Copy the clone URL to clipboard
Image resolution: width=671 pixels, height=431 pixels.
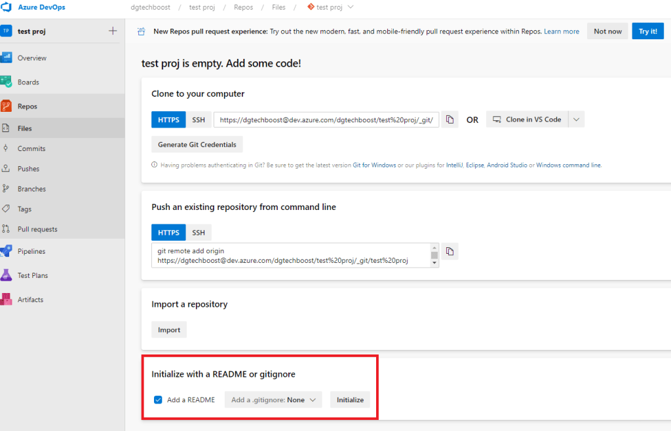point(450,120)
